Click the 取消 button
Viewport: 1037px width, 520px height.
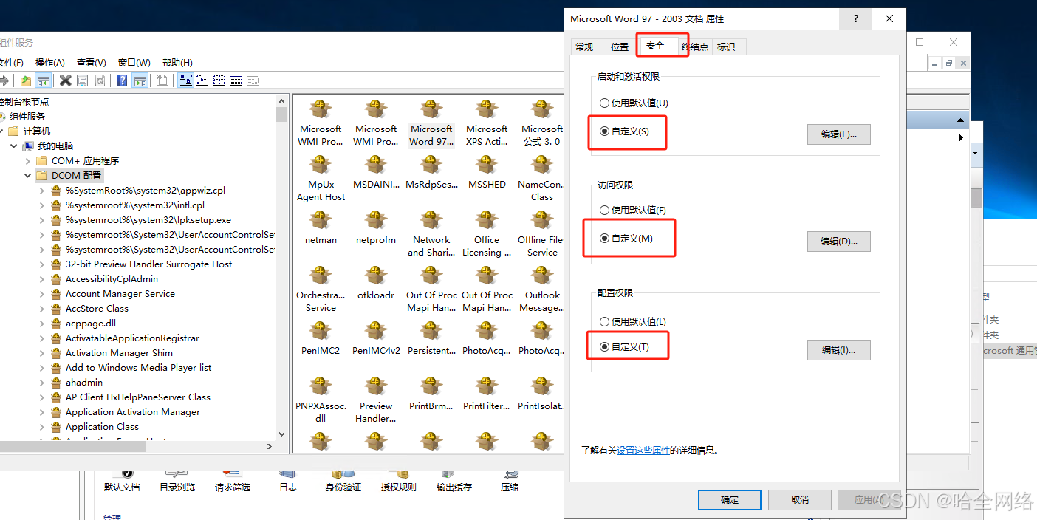click(800, 500)
